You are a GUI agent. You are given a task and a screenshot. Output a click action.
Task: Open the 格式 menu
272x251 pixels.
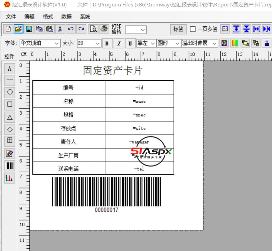coord(48,17)
